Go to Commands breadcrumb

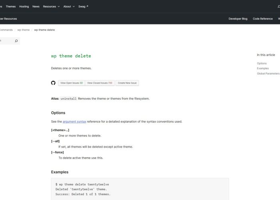pyautogui.click(x=6, y=30)
